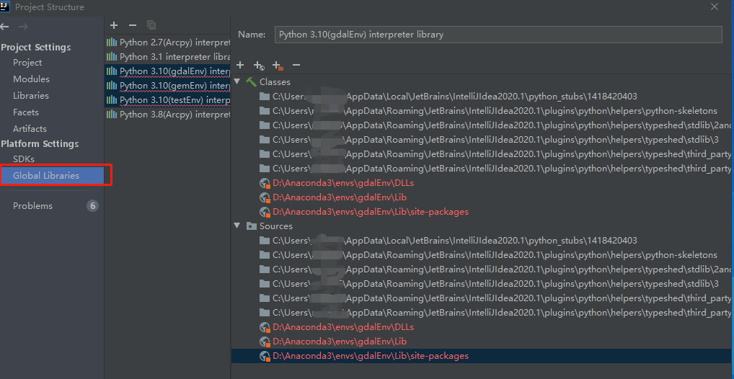Screen dimensions: 734x379
Task: Click globe icon of Sources gdalEnv\DLLs
Action: (265, 327)
